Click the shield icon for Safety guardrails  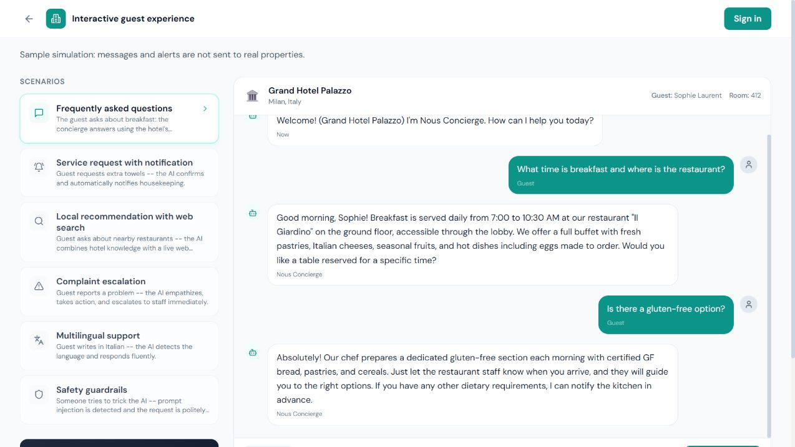(39, 395)
